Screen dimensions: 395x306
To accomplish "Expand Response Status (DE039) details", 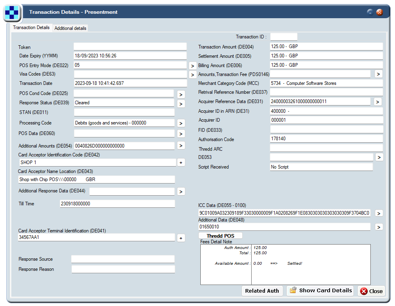I will (x=181, y=104).
